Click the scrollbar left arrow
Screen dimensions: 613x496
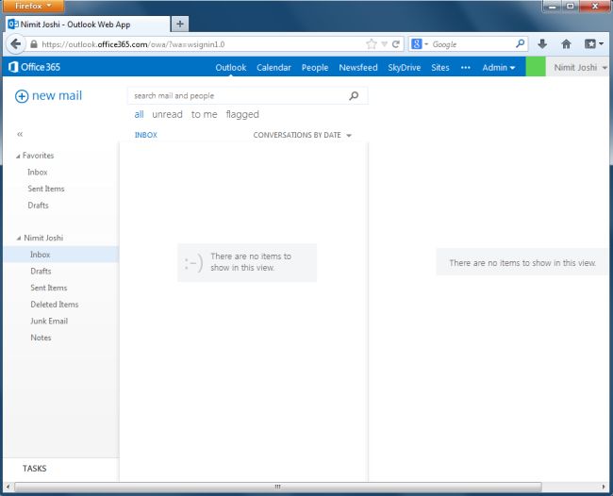8,487
